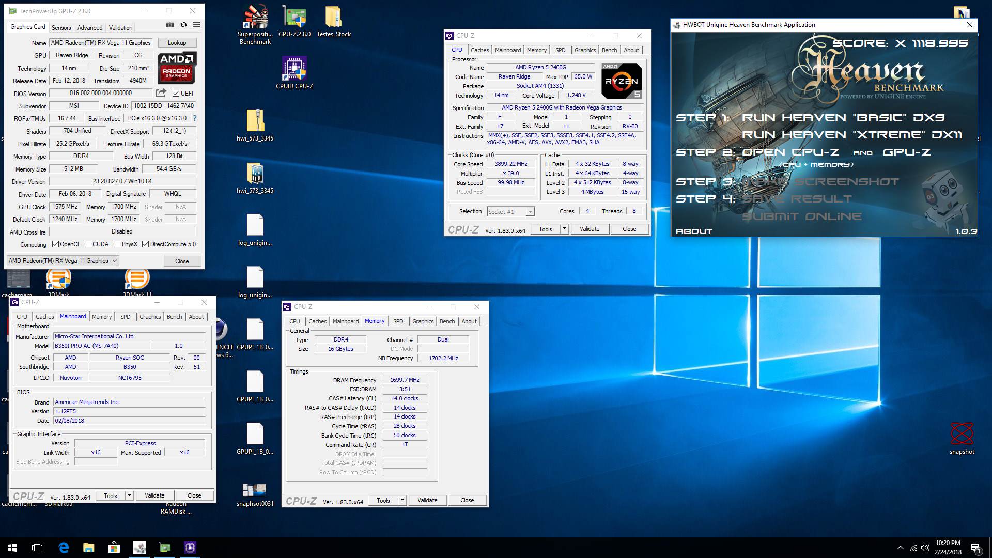This screenshot has height=558, width=992.
Task: Toggle the OpenCL checkbox
Action: [55, 244]
